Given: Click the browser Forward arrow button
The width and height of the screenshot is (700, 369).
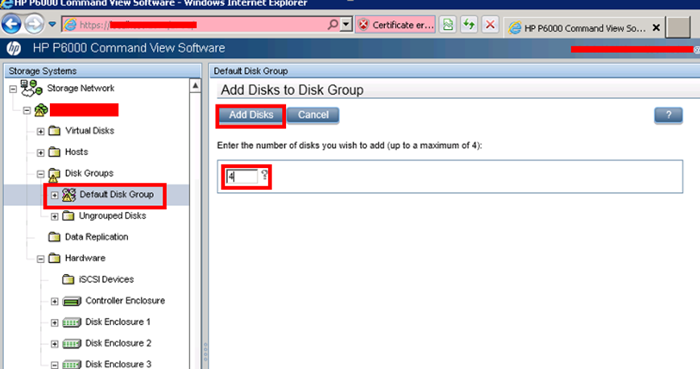Looking at the screenshot, I should tap(34, 23).
